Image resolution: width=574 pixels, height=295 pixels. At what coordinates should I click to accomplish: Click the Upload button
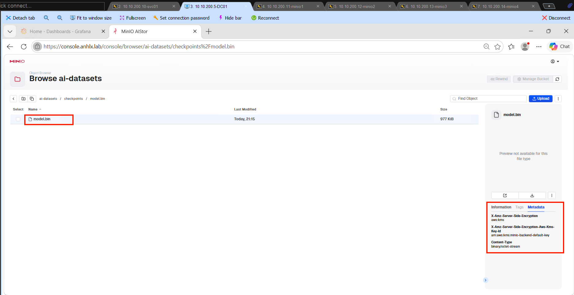pos(541,99)
